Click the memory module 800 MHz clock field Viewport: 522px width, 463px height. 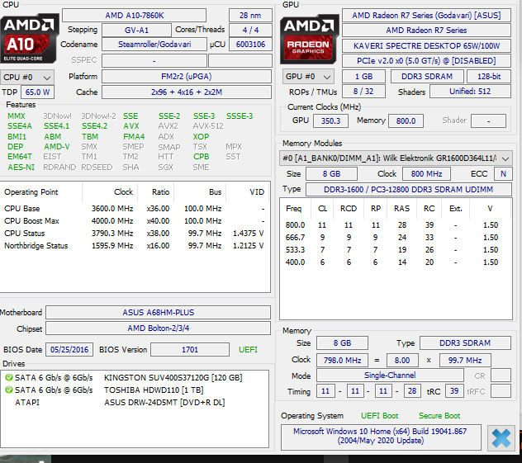426,173
